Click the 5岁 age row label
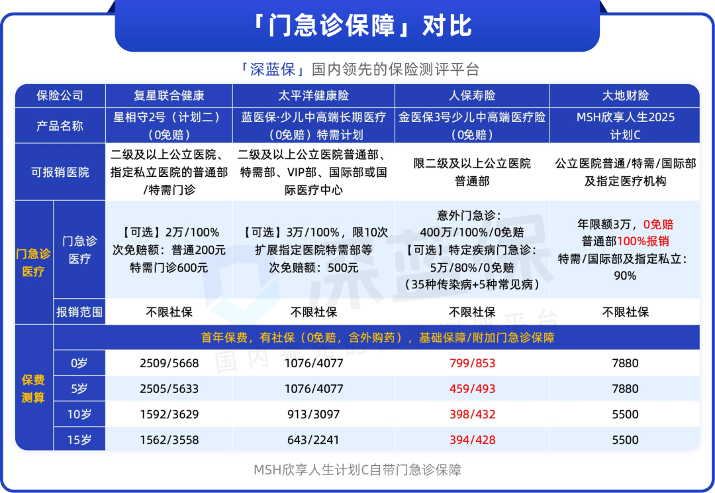The image size is (715, 493). point(79,388)
